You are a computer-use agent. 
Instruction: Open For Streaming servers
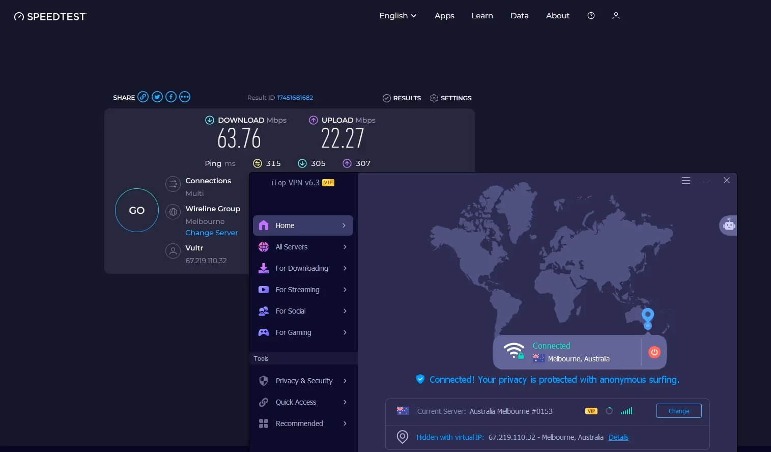pos(303,290)
